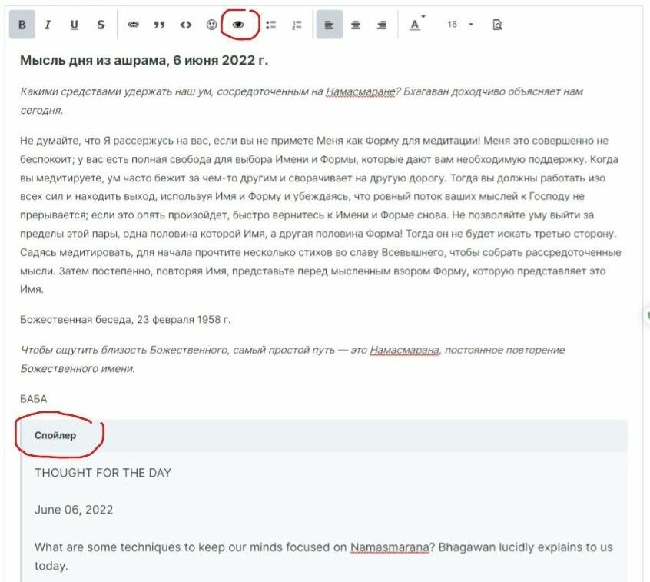Image resolution: width=650 pixels, height=582 pixels.
Task: Click the underlined word Намасмарана in italic line
Action: click(404, 350)
